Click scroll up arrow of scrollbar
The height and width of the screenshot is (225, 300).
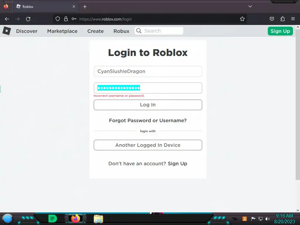click(x=298, y=27)
